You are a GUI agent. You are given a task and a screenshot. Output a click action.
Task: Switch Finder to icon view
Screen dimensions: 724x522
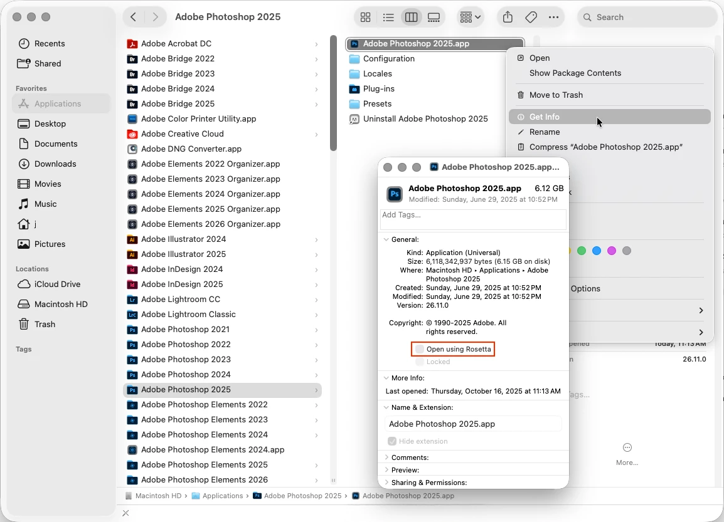coord(365,17)
